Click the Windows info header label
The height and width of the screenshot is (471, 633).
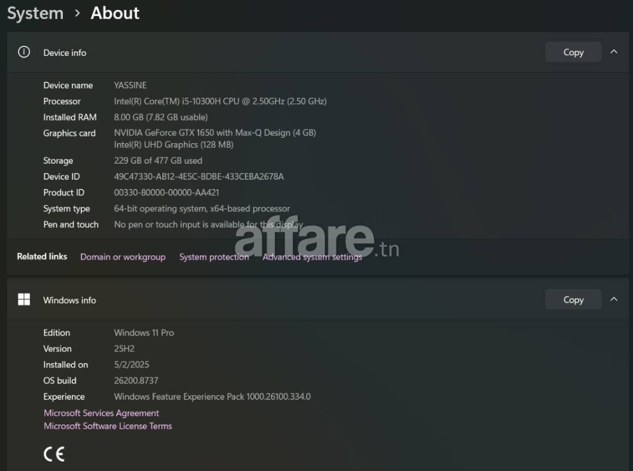pos(69,300)
